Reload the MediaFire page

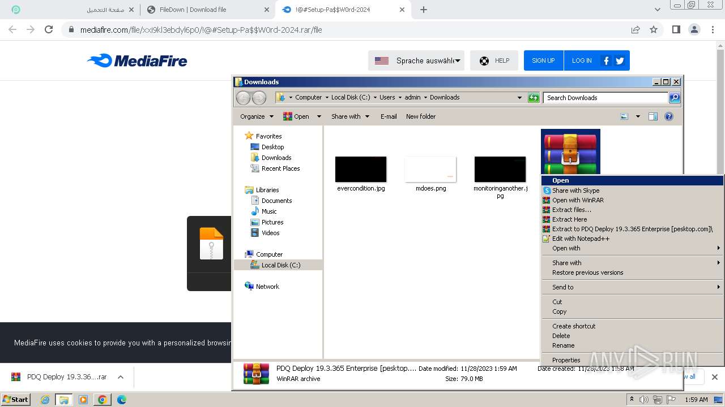click(49, 29)
